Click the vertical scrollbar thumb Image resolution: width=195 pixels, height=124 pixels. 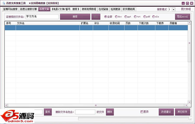tap(189, 43)
